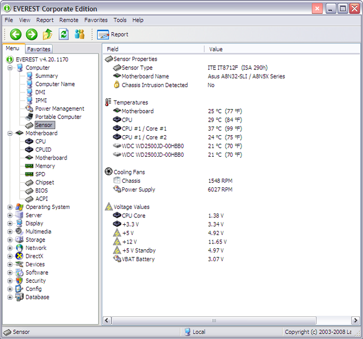Click the Security shield icon in the tree
Image resolution: width=363 pixels, height=339 pixels.
pyautogui.click(x=19, y=281)
